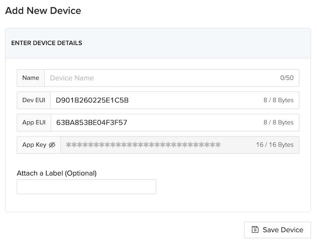Click the Dev EUI 8 / 8 Bytes indicator
Image resolution: width=317 pixels, height=242 pixels.
coord(278,100)
